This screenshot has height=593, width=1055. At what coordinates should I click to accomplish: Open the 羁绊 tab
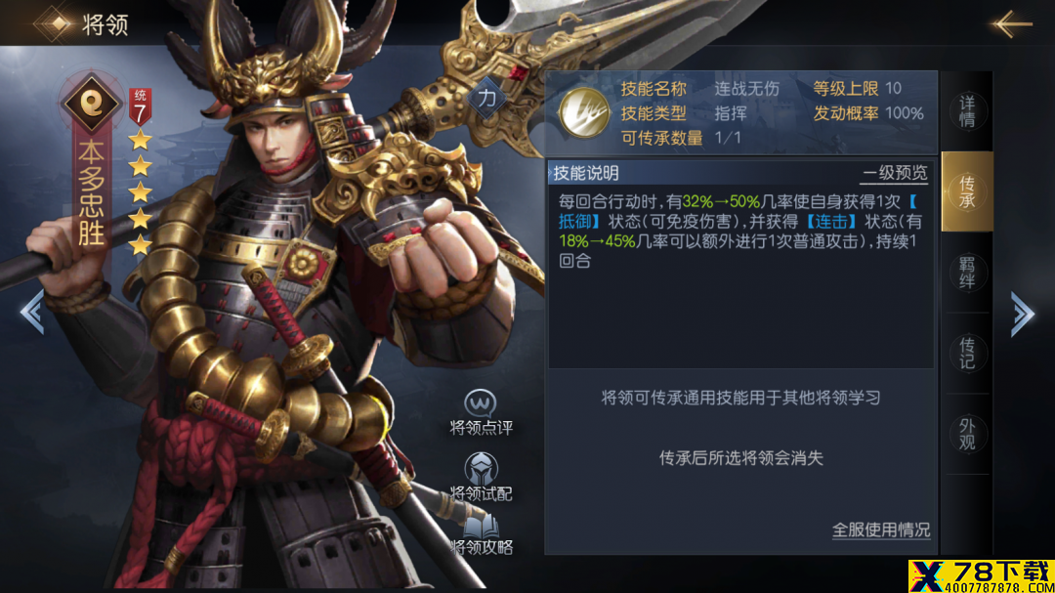[967, 273]
